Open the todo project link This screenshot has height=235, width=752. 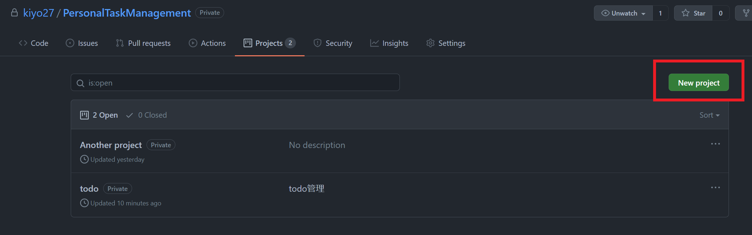(x=89, y=189)
